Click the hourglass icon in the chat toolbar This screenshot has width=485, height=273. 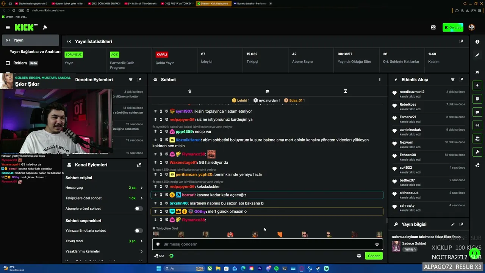(x=346, y=91)
